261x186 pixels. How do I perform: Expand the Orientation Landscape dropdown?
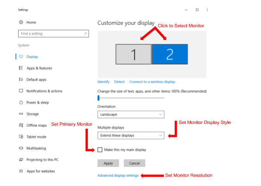130,114
